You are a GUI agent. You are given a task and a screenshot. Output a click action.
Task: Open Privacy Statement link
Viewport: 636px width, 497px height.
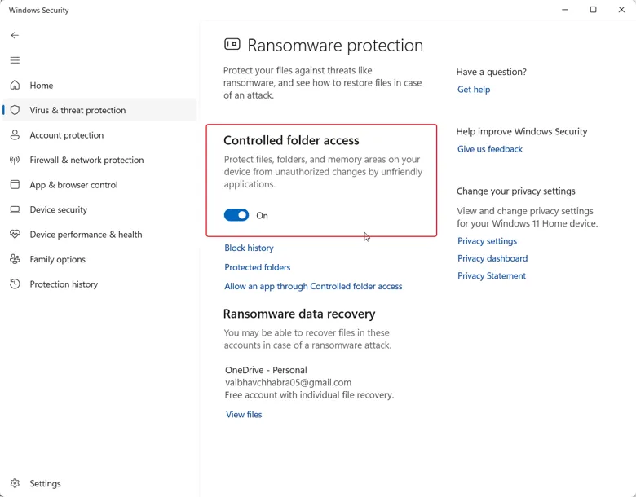click(x=492, y=275)
